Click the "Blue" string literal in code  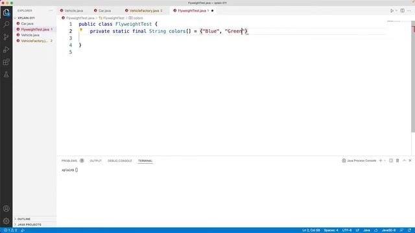click(x=211, y=31)
